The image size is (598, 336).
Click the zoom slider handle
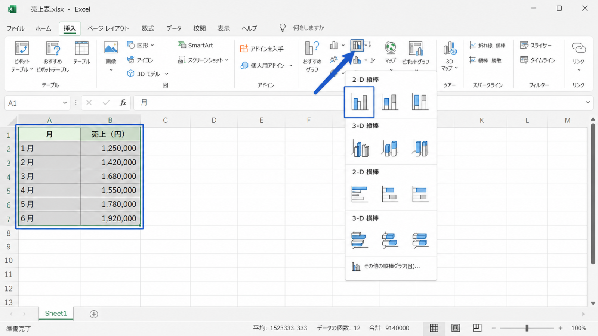(x=527, y=328)
